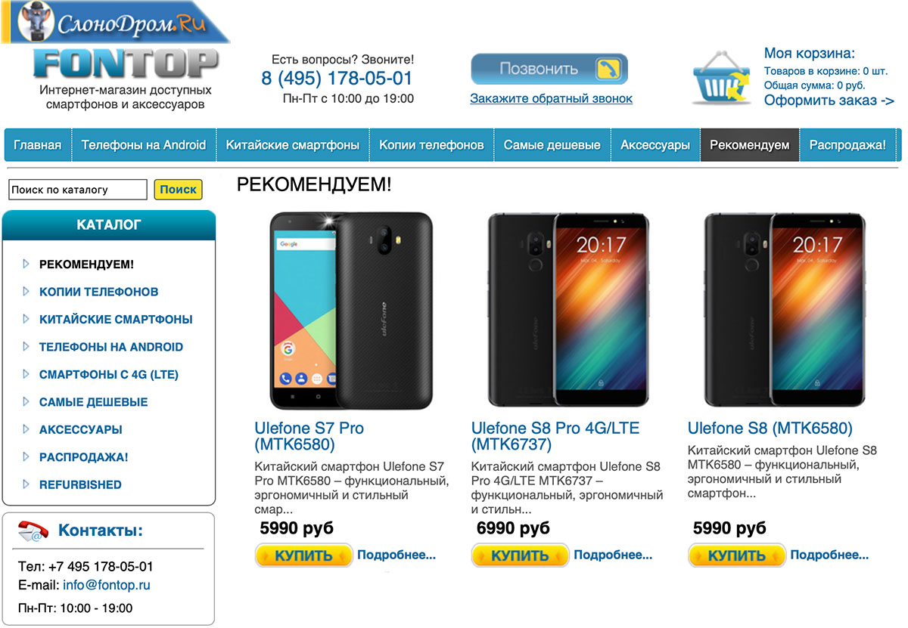This screenshot has height=628, width=908.
Task: Click the arrow next to АКСЕССУАРЫ category
Action: 26,429
